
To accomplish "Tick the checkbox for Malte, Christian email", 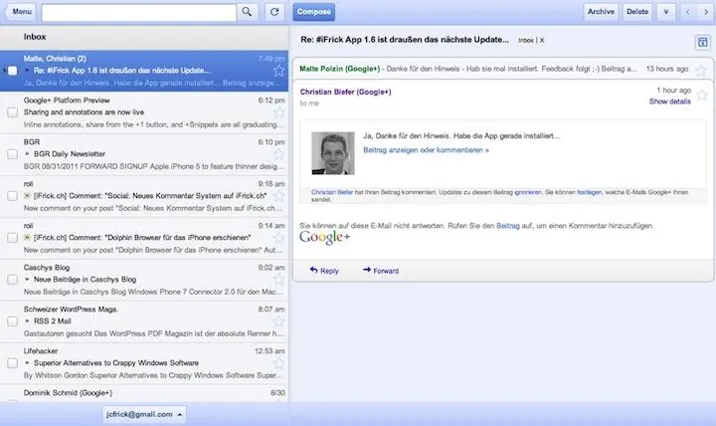I will coord(12,71).
